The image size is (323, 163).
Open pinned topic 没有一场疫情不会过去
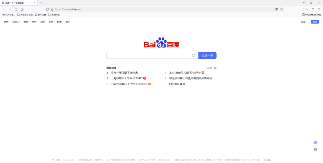coord(124,73)
